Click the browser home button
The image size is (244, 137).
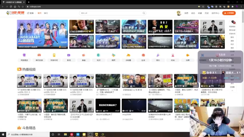15,7
